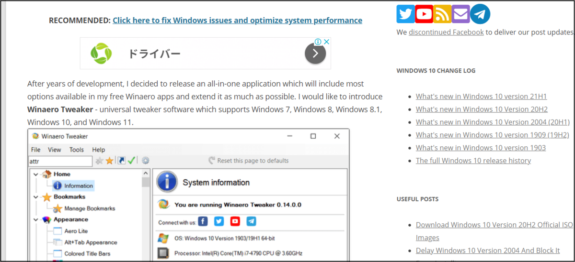Collapse the Appearance tree node
The image size is (575, 262).
click(x=35, y=219)
